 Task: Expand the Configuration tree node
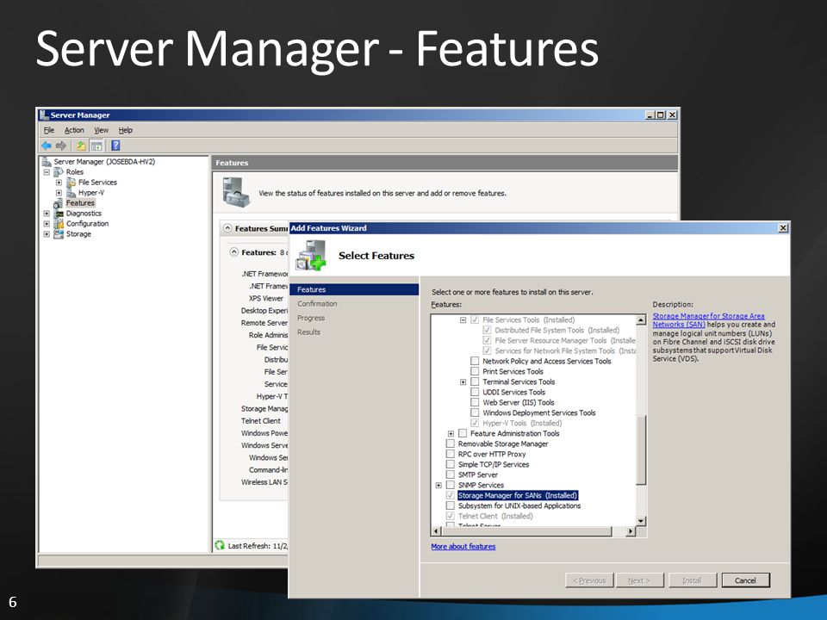point(47,224)
